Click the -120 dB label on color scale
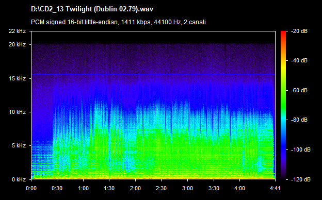This screenshot has height=200, width=322. coord(301,179)
